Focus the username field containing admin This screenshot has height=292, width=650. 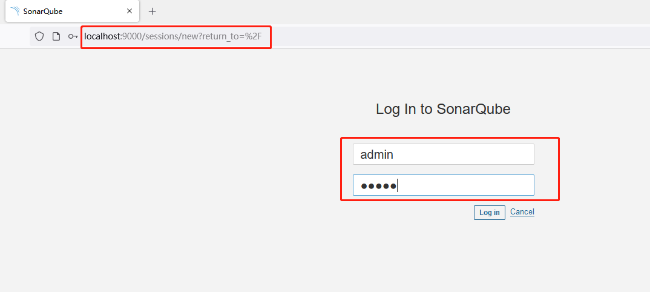[x=444, y=154]
